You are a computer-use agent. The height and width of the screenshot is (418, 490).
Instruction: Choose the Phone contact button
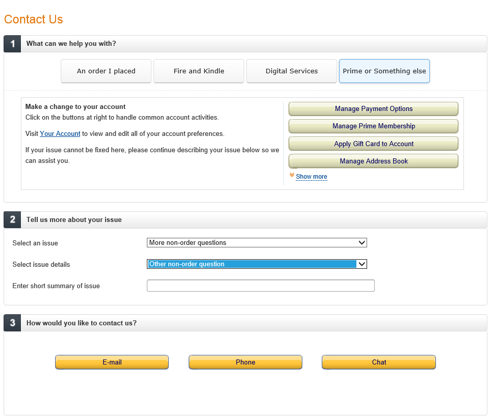(x=245, y=362)
